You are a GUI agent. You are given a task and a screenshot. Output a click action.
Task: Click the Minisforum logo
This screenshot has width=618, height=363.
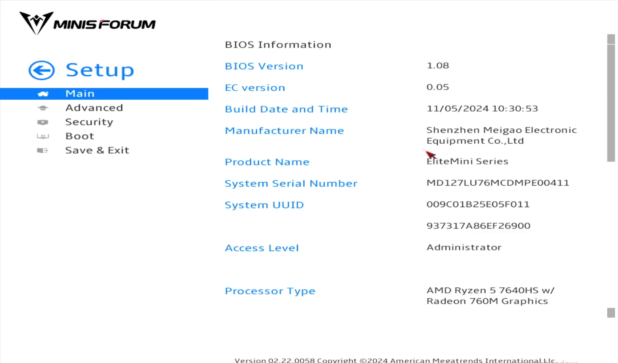coord(87,23)
